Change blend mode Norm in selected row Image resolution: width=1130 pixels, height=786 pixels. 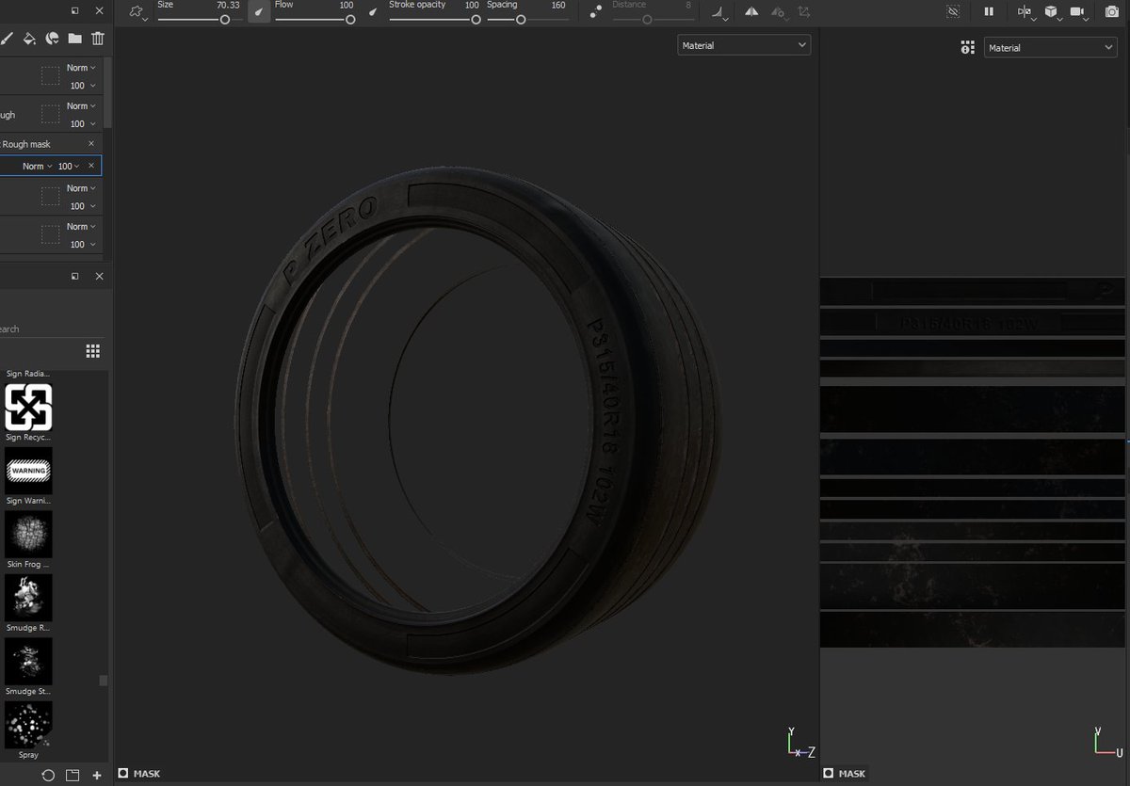click(37, 166)
